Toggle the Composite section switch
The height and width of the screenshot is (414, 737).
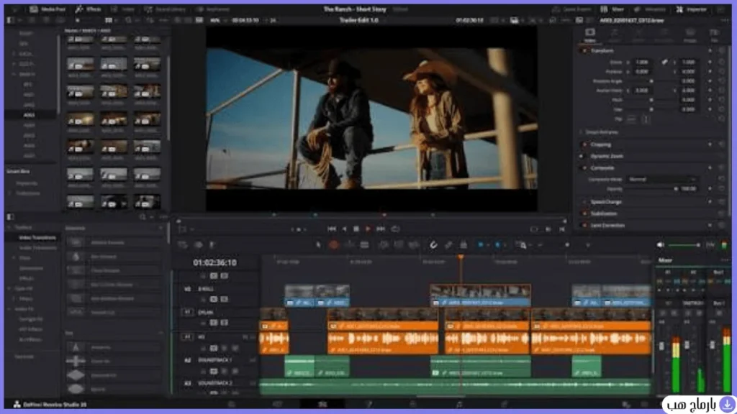click(x=584, y=168)
